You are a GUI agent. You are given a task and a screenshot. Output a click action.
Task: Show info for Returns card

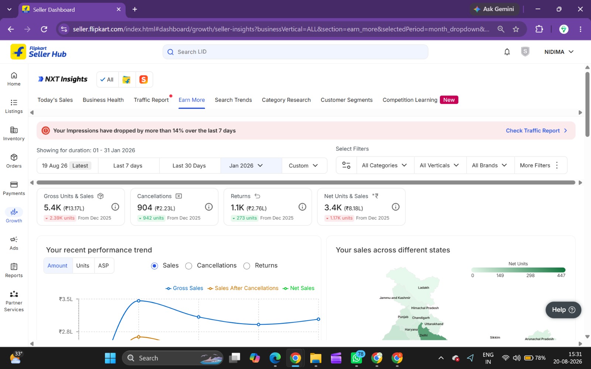(302, 207)
